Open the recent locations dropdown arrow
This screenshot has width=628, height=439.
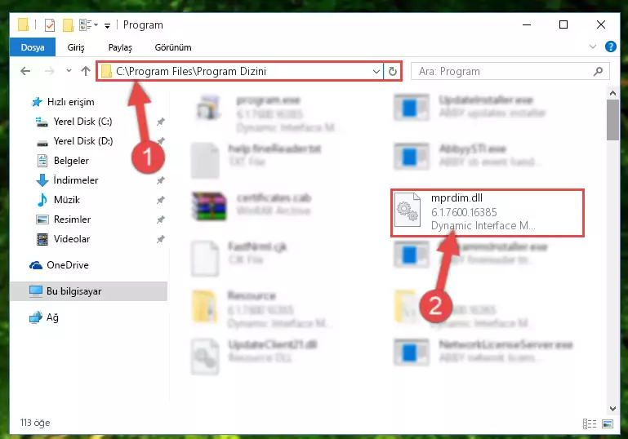coord(69,71)
